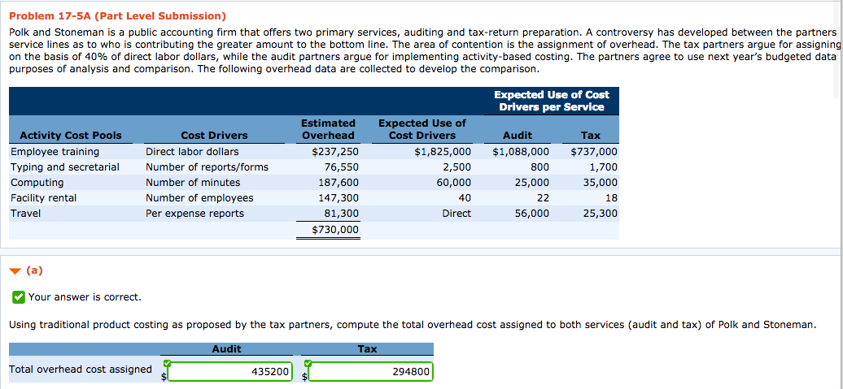Click the 1,700 Tax reports value
This screenshot has height=389, width=843.
604,167
